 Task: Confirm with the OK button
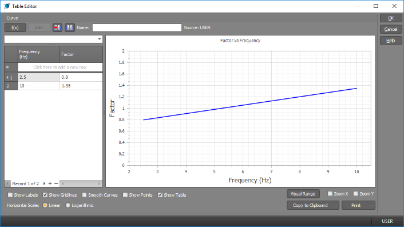[x=391, y=18]
